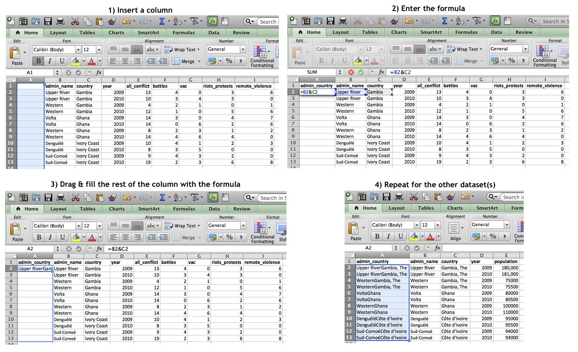Click Sort A-Z icon in step 1 window

(x=177, y=21)
